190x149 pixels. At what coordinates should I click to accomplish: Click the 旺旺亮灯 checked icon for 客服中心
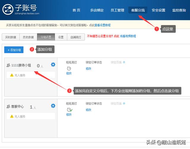(69, 110)
